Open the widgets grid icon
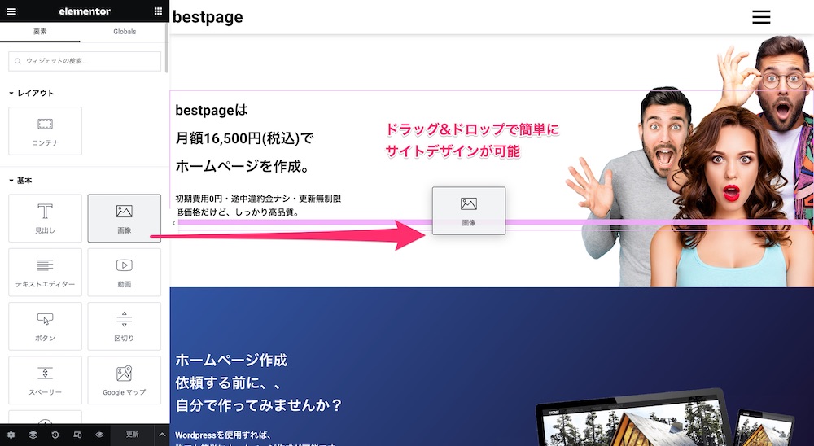The height and width of the screenshot is (446, 814). tap(158, 11)
